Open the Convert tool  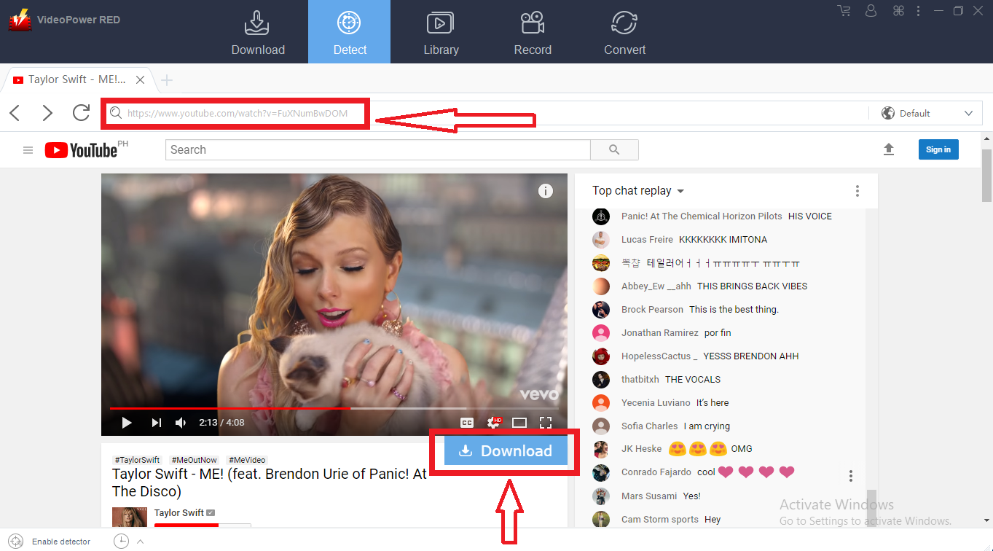pyautogui.click(x=624, y=32)
